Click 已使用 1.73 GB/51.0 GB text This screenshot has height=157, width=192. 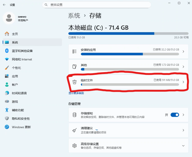click(x=166, y=65)
